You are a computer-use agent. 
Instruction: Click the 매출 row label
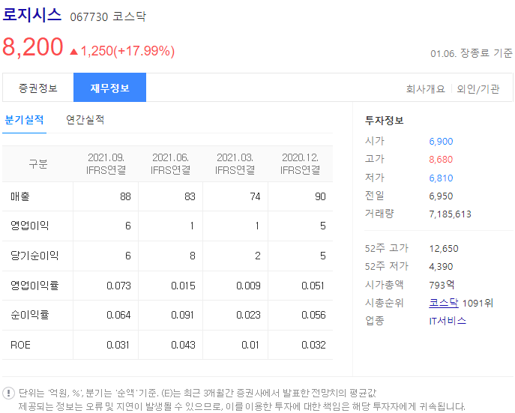pos(20,196)
